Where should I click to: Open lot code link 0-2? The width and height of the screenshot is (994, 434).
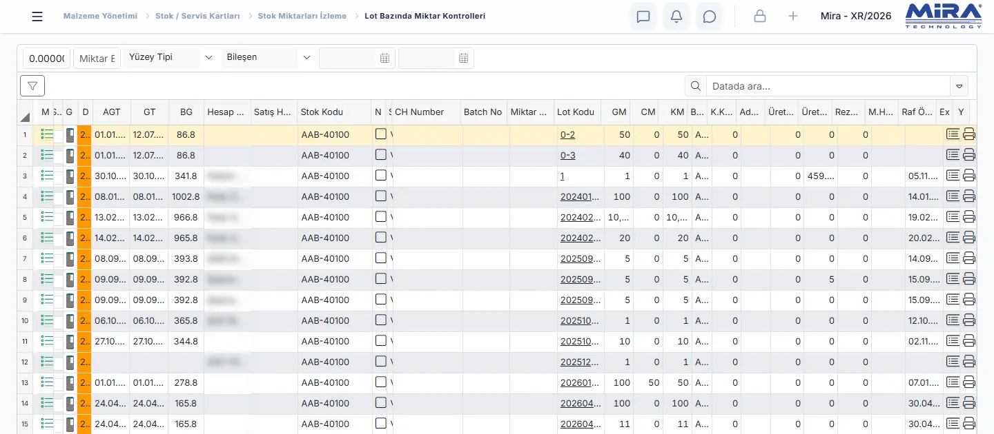click(x=567, y=135)
